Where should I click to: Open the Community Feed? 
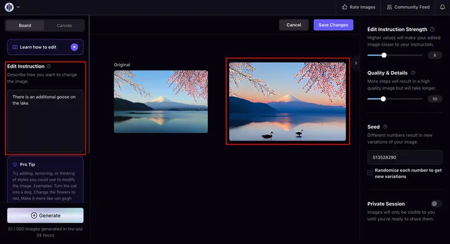408,7
